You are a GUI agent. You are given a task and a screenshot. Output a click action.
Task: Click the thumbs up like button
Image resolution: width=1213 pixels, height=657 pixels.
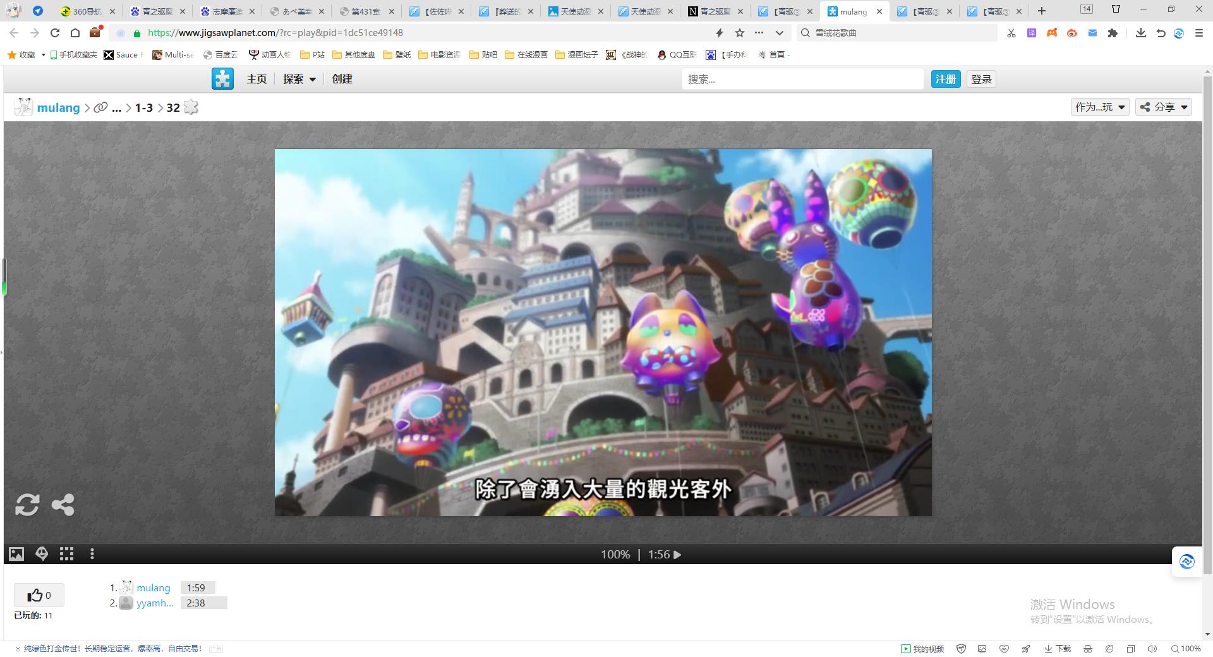(x=39, y=595)
